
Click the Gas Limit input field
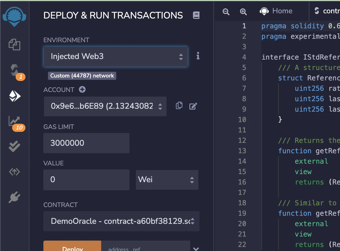(86, 143)
